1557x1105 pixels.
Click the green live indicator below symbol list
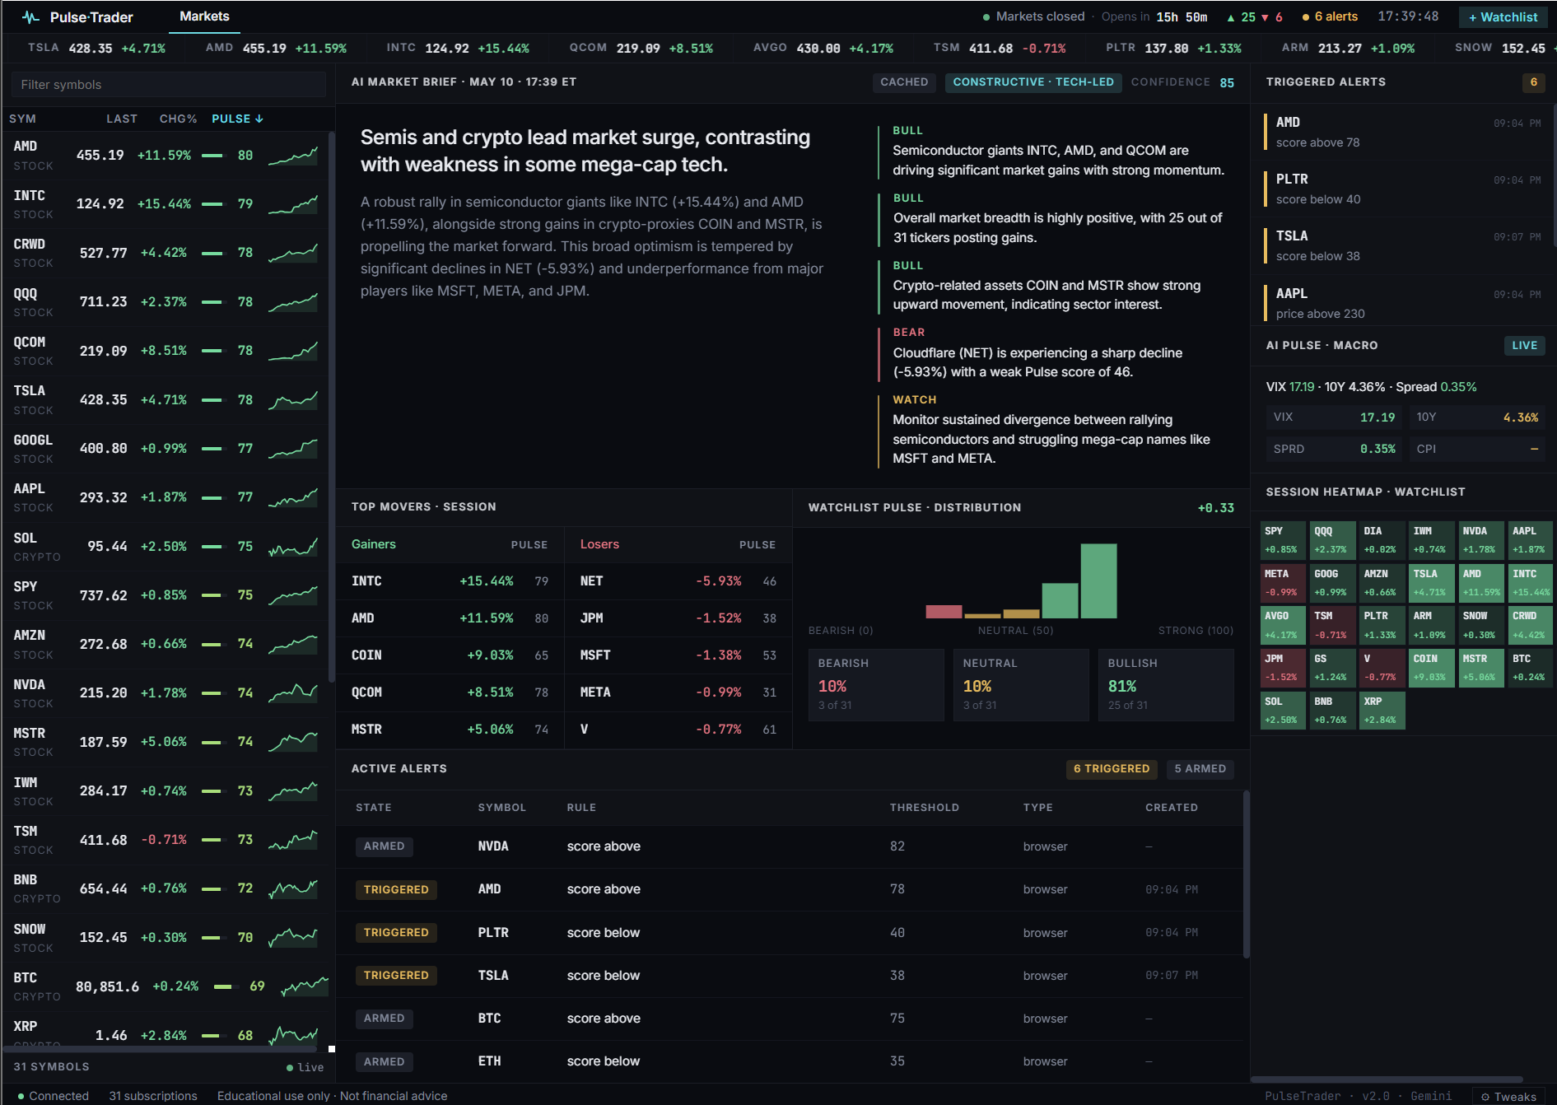tap(305, 1067)
